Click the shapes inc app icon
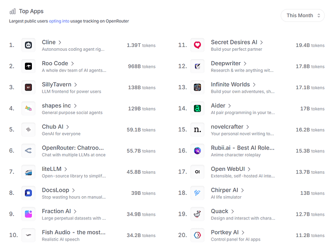The image size is (335, 249). (28, 109)
